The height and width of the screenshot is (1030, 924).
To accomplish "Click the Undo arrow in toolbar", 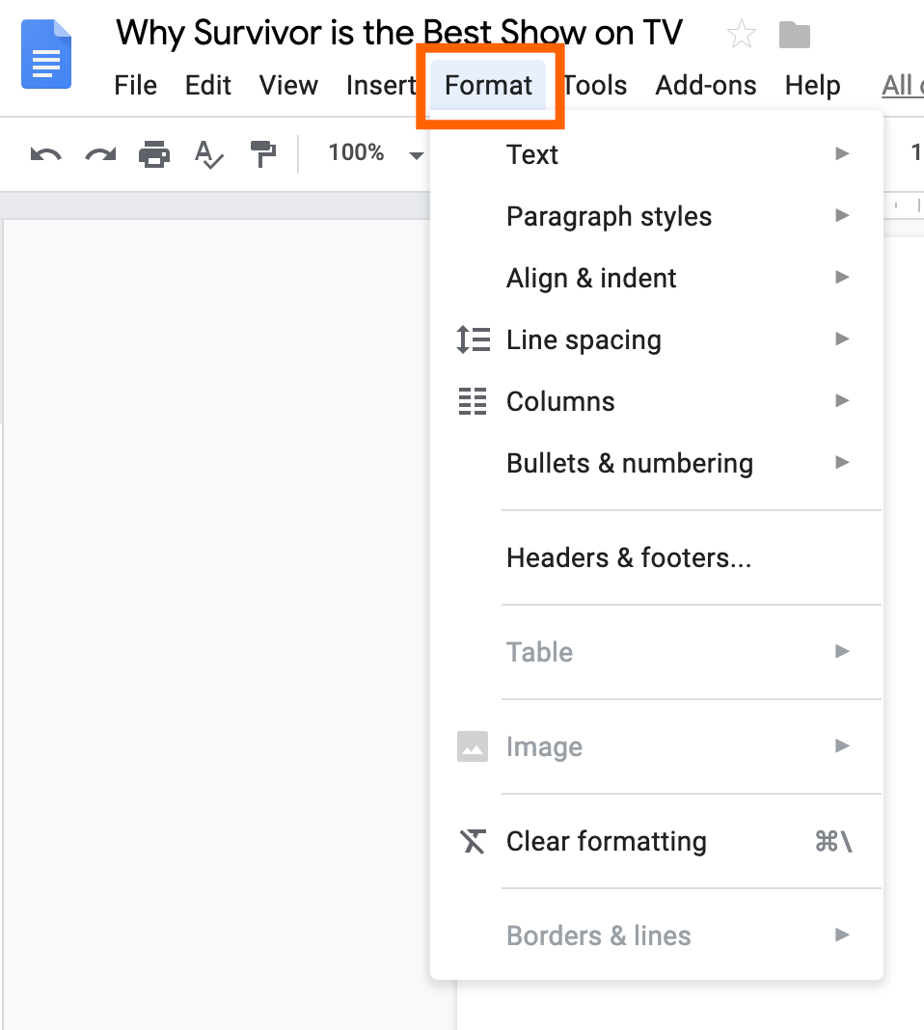I will (46, 155).
